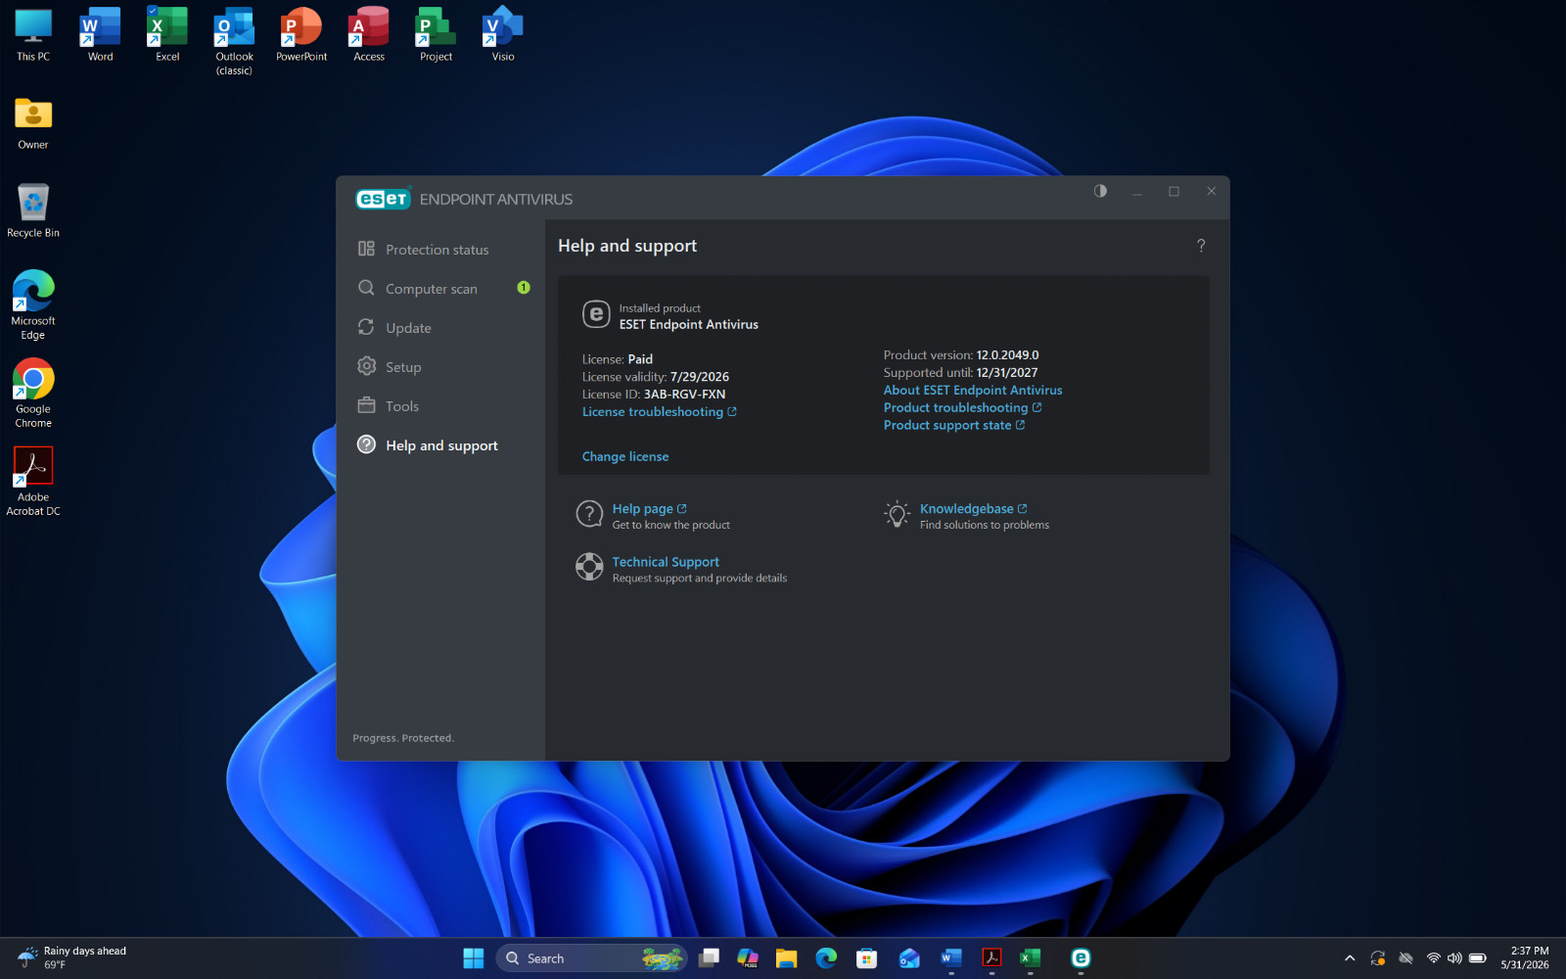Open Windows Start menu

coord(474,958)
